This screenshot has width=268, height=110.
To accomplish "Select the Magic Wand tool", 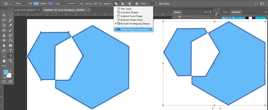I will (10, 20).
